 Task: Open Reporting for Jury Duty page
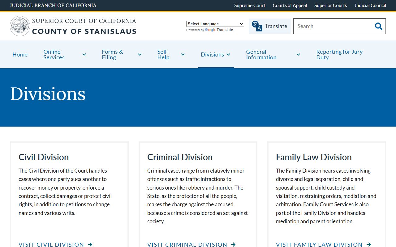point(339,55)
